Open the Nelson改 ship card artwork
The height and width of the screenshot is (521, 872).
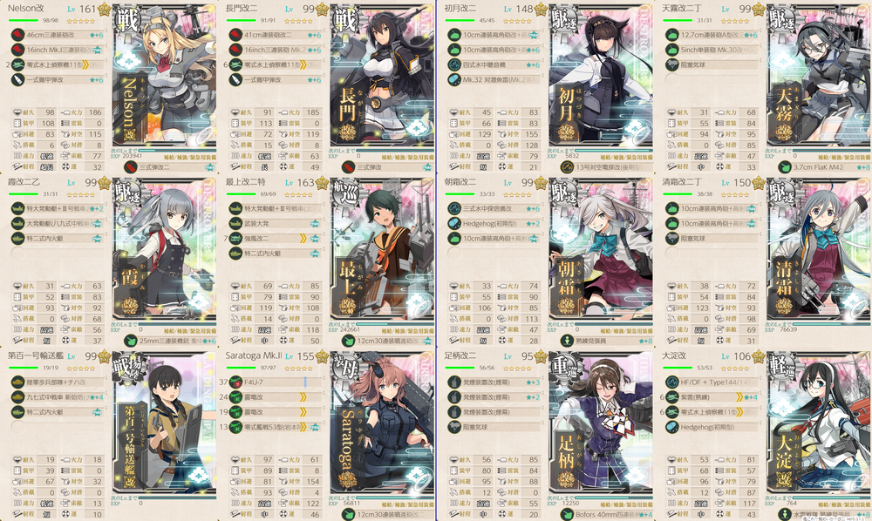(164, 76)
